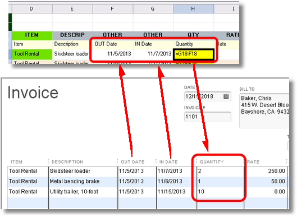Click the green Tool Rental cell in spreadsheet
This screenshot has height=217, width=297.
point(32,54)
